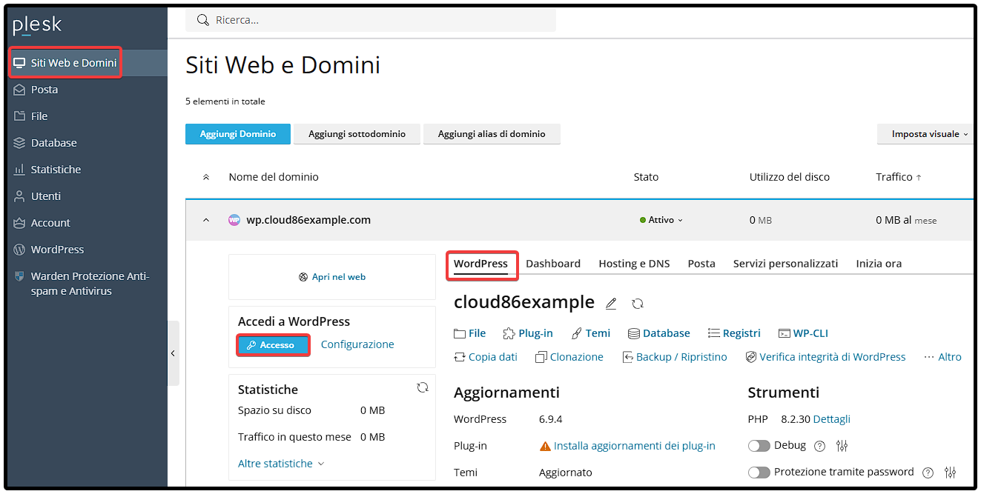This screenshot has width=981, height=494.
Task: Collapse the wp.cloud86example.com row
Action: click(x=206, y=220)
